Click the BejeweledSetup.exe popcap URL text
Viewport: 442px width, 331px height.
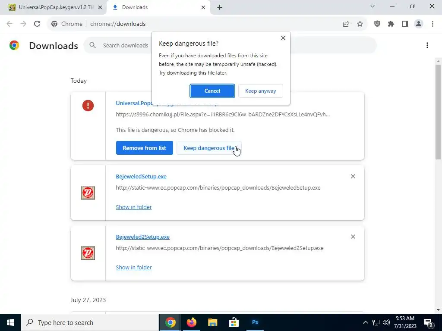pos(218,188)
